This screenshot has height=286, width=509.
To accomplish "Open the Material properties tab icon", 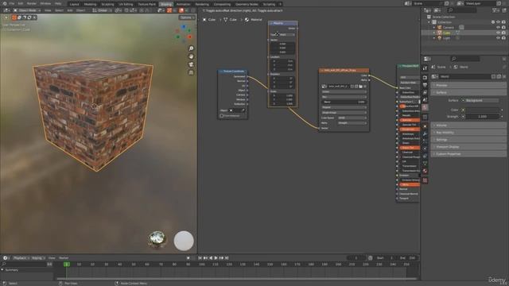I will pos(425,171).
